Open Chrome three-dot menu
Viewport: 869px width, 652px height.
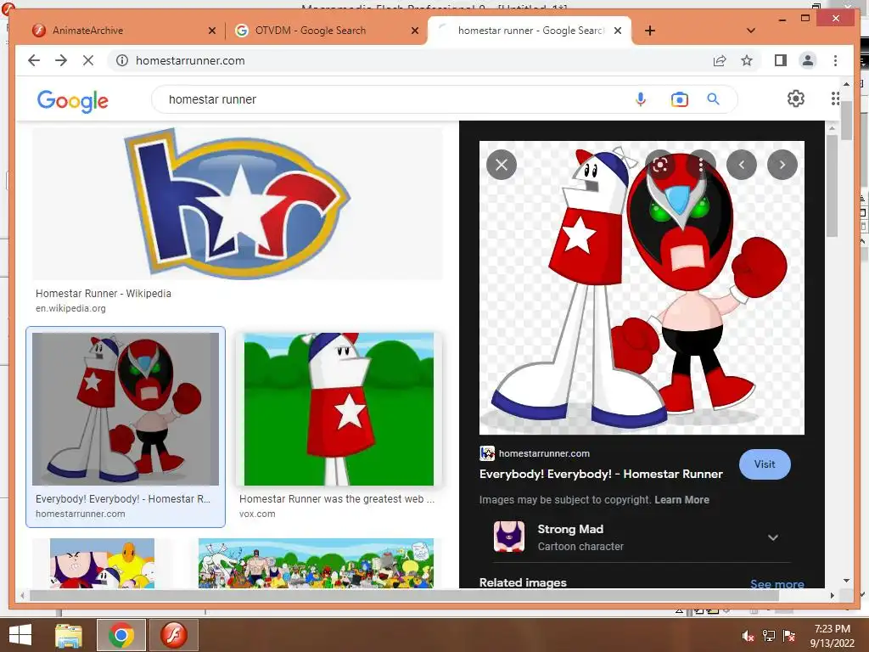point(835,60)
